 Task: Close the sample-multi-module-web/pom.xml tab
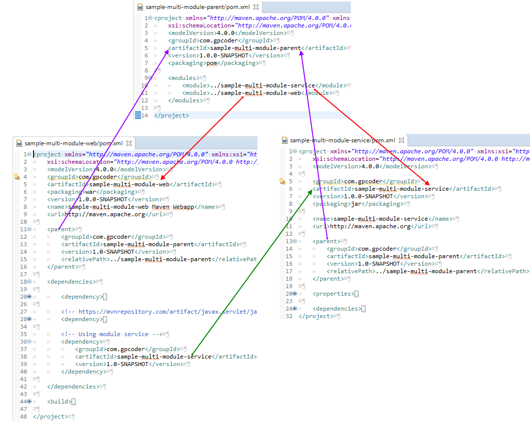(128, 143)
